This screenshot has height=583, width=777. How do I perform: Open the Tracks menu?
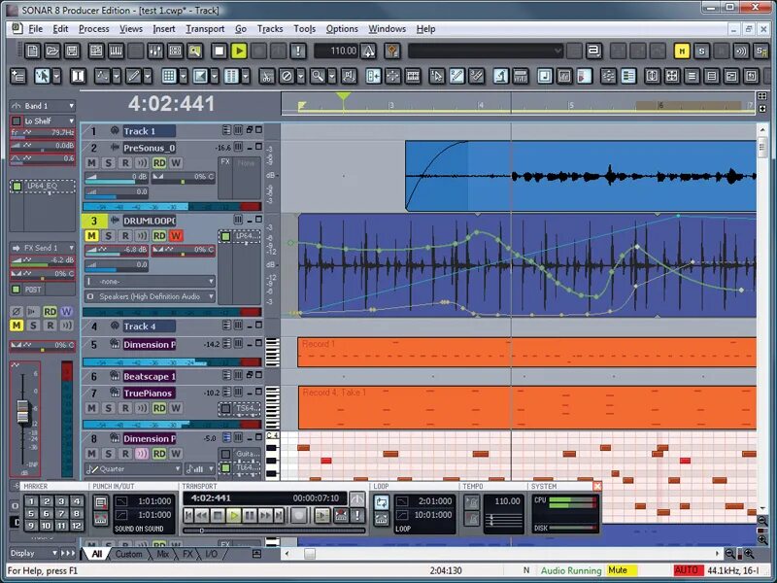(x=270, y=29)
